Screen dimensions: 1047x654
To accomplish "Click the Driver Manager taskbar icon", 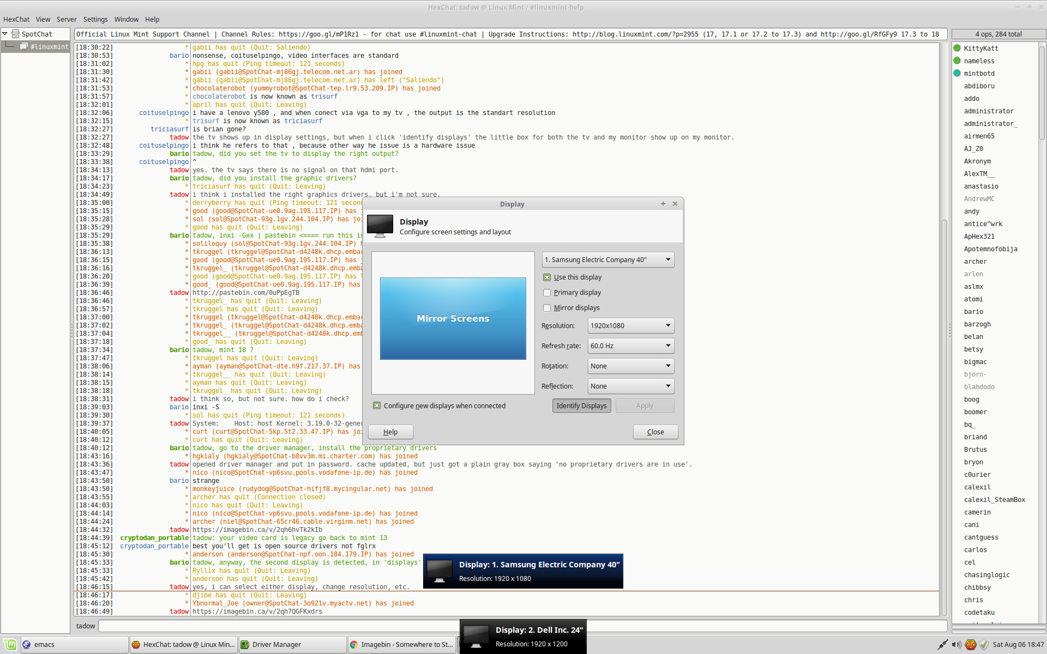I will [x=245, y=645].
